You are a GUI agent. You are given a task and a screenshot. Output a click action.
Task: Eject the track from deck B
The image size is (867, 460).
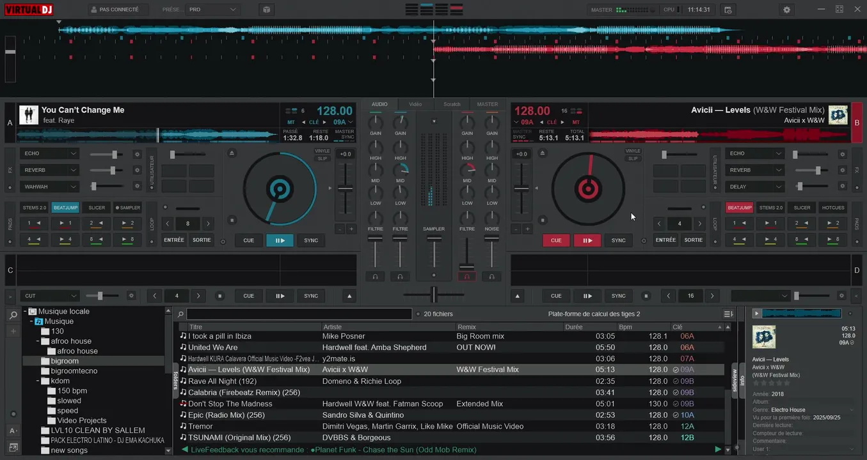(543, 153)
